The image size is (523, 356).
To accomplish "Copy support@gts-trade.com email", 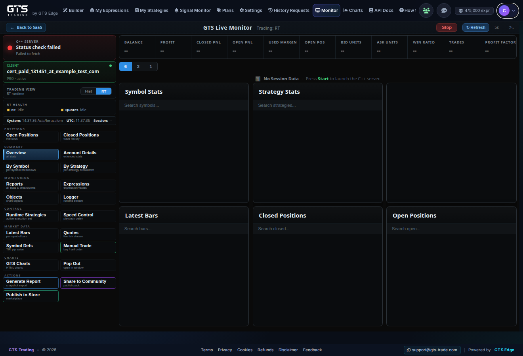I will coord(432,350).
